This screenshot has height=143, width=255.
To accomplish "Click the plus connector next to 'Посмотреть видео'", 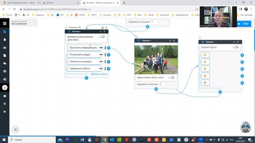I will pyautogui.click(x=109, y=55).
